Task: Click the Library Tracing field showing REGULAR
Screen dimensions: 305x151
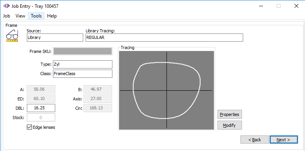Action: click(x=164, y=37)
